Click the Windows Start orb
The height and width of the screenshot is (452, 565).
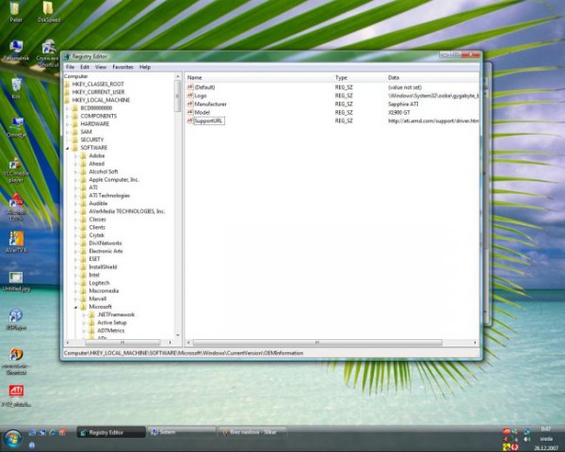13,439
